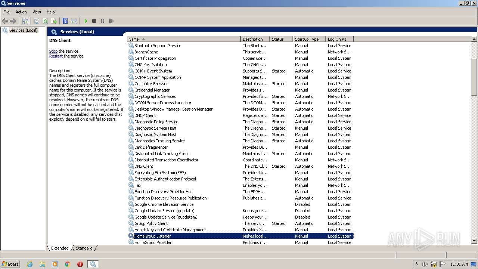Launch Google Chrome from the taskbar
The height and width of the screenshot is (269, 478).
coord(68,264)
